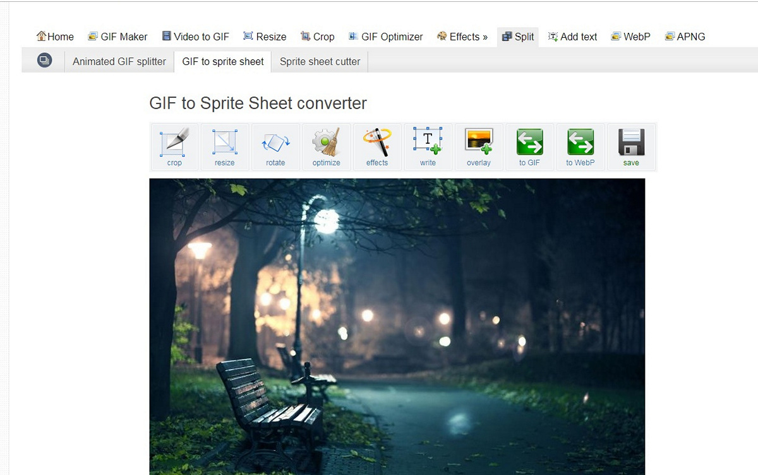The width and height of the screenshot is (758, 475).
Task: Convert image using to WebP icon
Action: point(580,146)
